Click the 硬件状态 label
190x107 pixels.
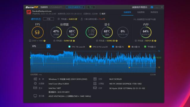(x=36, y=19)
